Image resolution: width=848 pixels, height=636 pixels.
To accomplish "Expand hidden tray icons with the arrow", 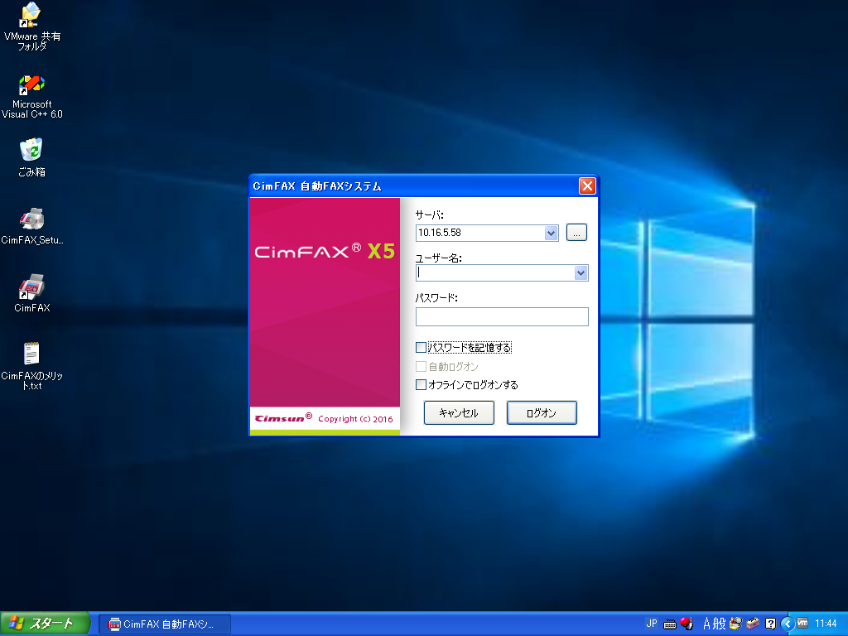I will pos(788,624).
